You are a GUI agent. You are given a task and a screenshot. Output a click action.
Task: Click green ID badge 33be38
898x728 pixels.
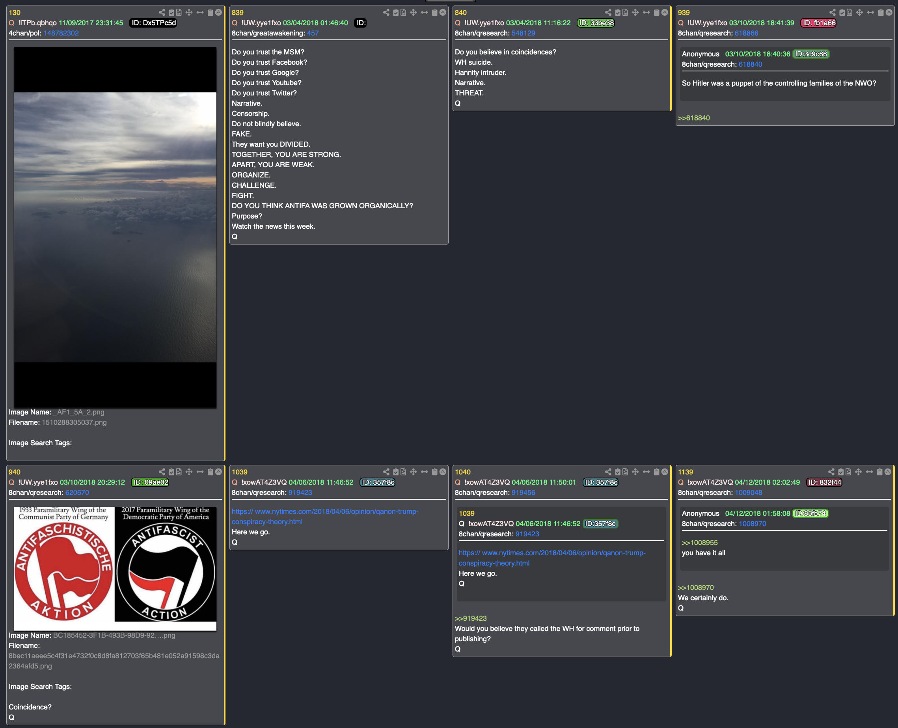tap(596, 22)
